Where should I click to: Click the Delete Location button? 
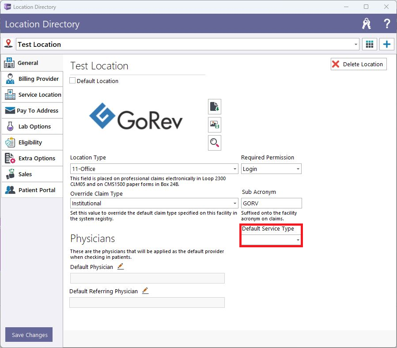pos(359,64)
